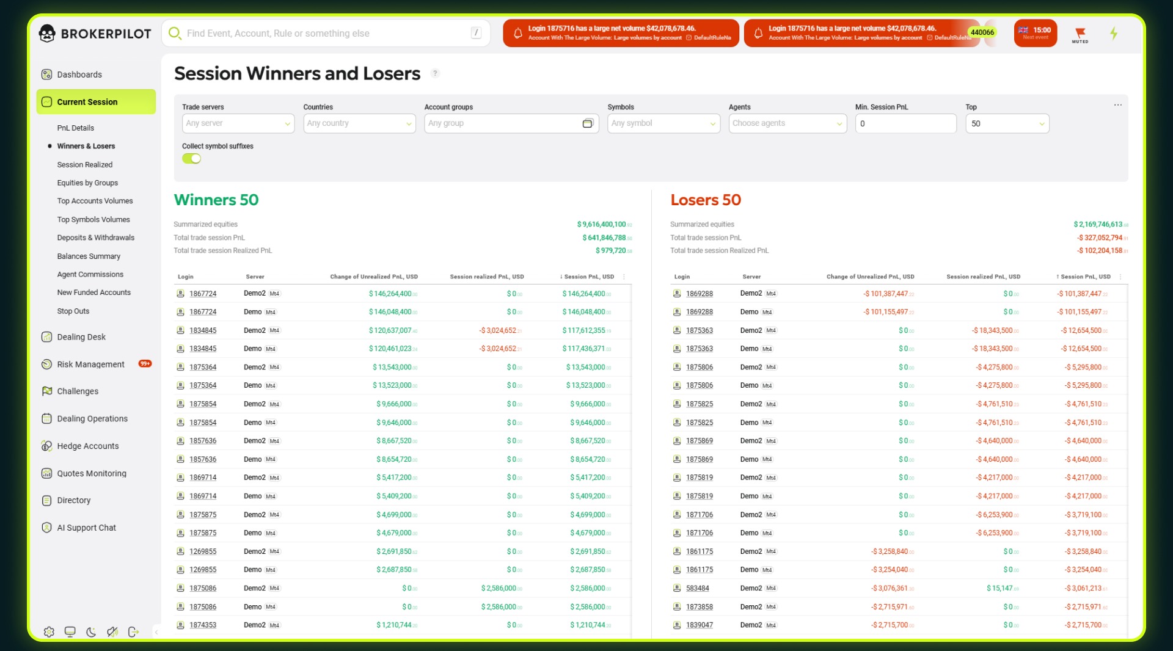The height and width of the screenshot is (651, 1173).
Task: Click the account groups browse icon
Action: coord(588,123)
